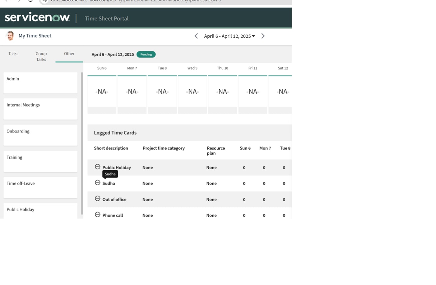Open the April 6 - April 12 date dropdown
Image resolution: width=436 pixels, height=285 pixels.
click(x=229, y=36)
